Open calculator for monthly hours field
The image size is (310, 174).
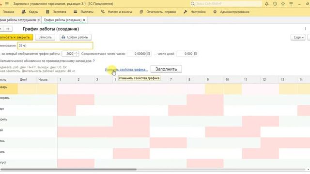point(149,54)
